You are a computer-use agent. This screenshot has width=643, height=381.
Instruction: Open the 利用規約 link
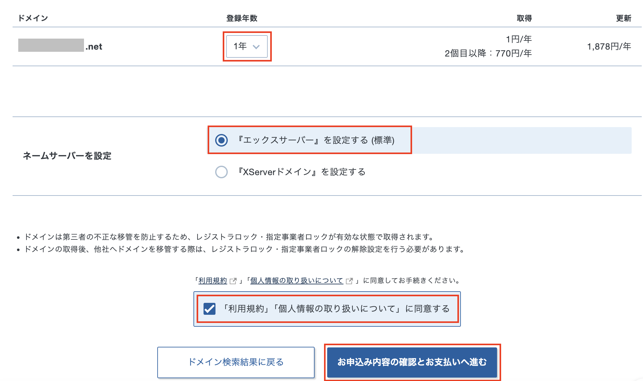click(213, 281)
